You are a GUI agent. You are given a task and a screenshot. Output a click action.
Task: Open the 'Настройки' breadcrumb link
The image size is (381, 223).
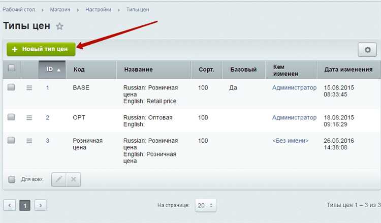tap(98, 10)
